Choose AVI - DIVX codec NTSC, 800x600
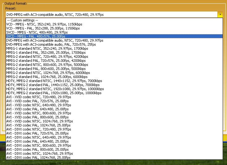Screen dimensions: 227x165 tap(114, 145)
